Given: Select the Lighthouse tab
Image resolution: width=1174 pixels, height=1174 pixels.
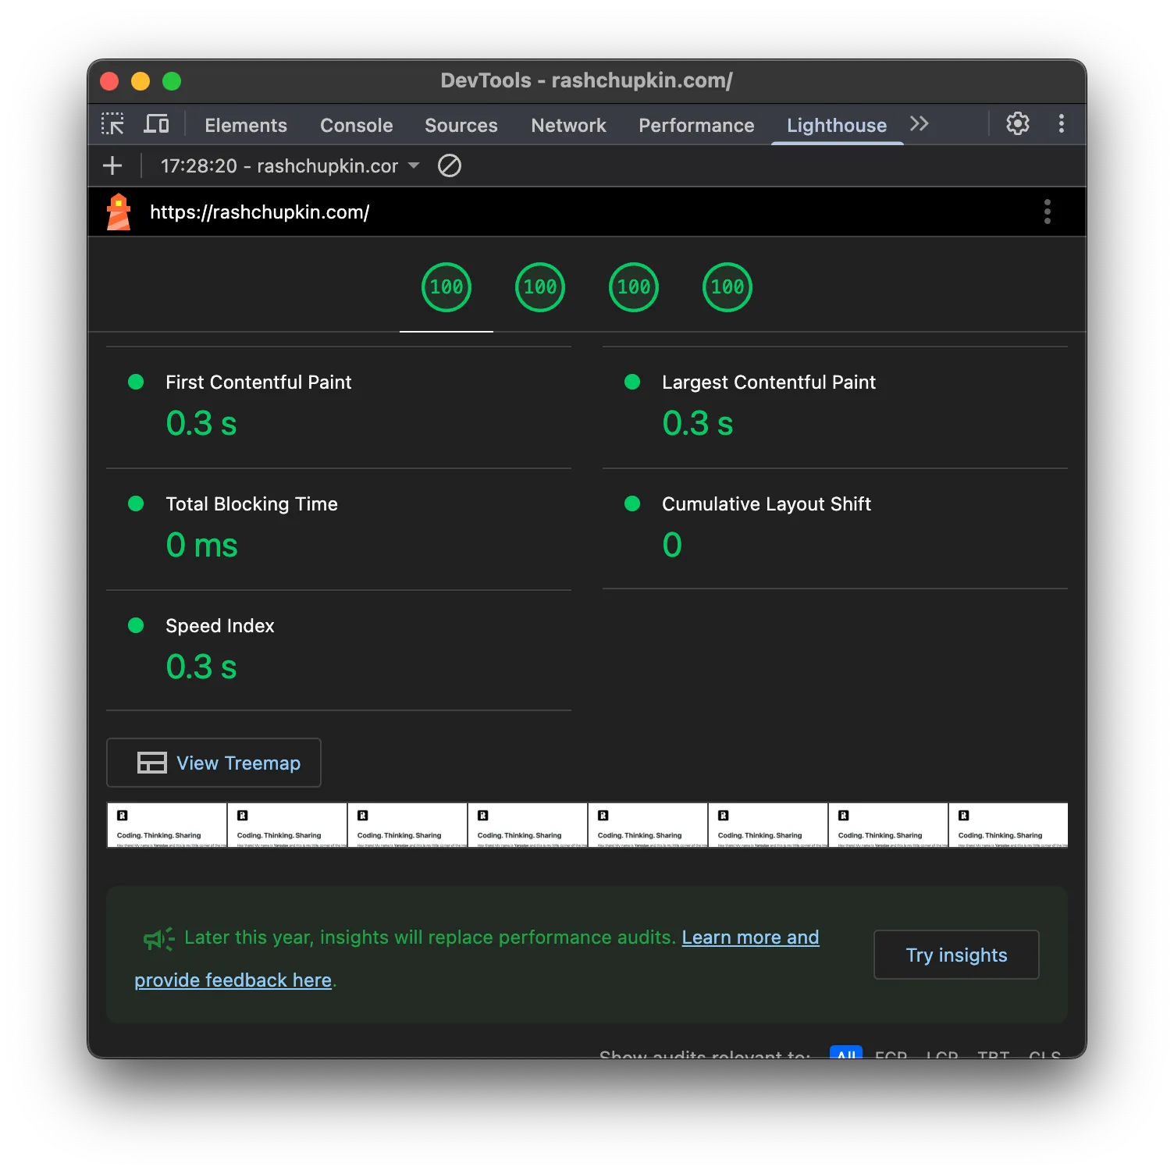Looking at the screenshot, I should (x=837, y=125).
